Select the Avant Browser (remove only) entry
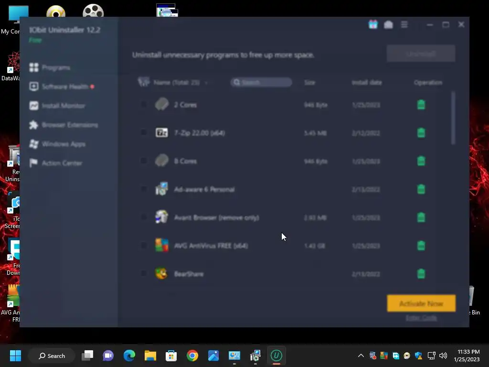This screenshot has height=367, width=489. [216, 217]
